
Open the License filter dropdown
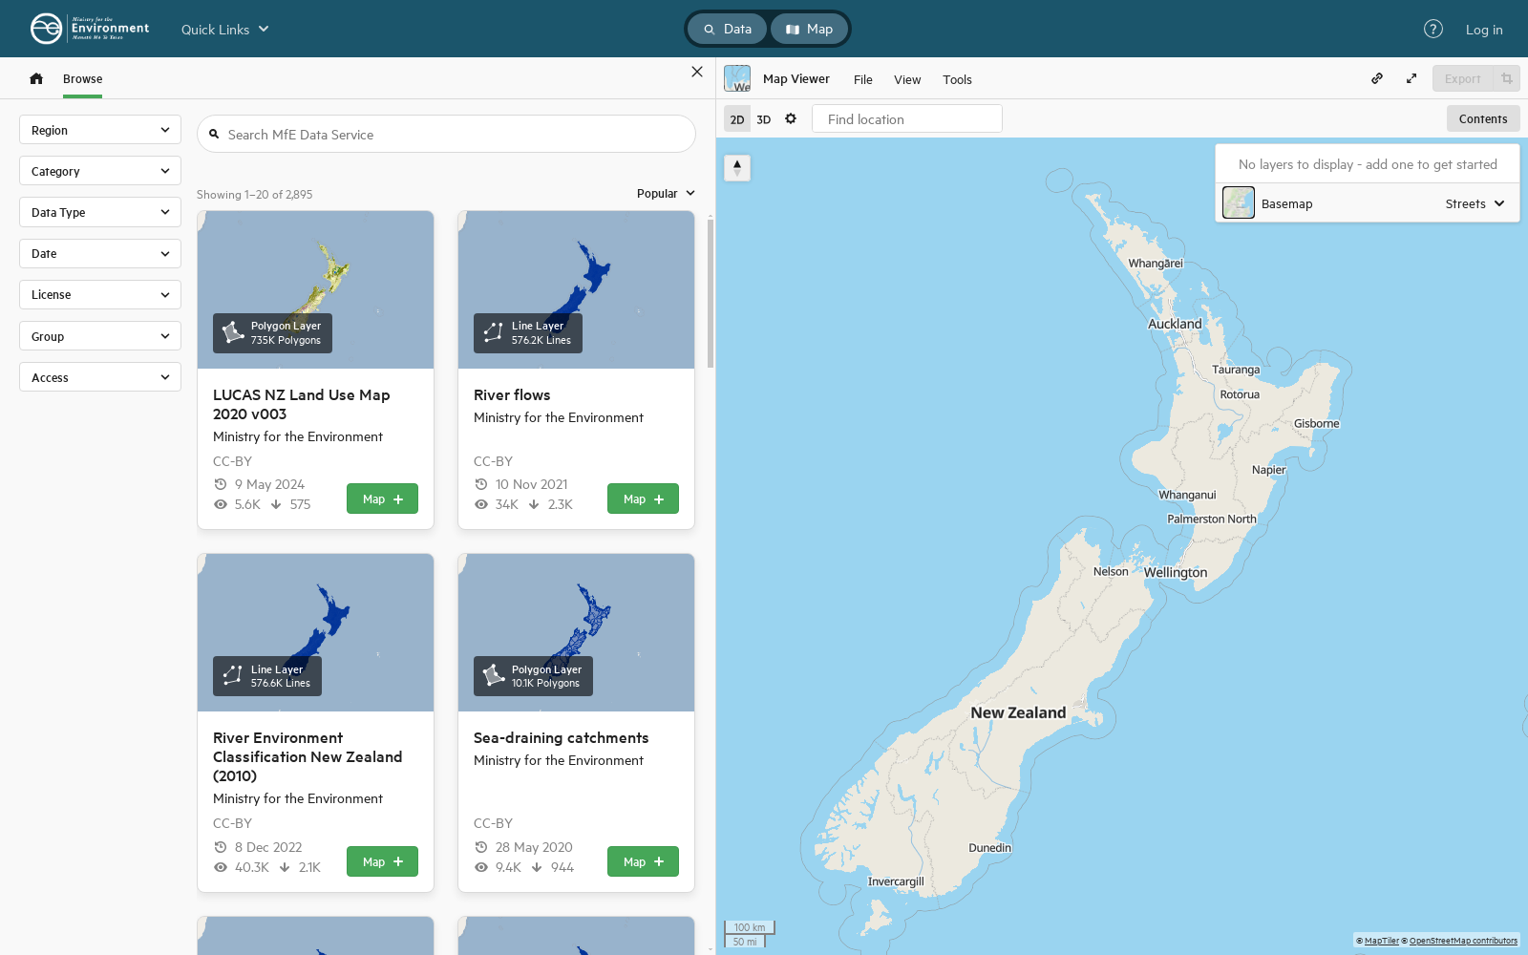pyautogui.click(x=100, y=294)
